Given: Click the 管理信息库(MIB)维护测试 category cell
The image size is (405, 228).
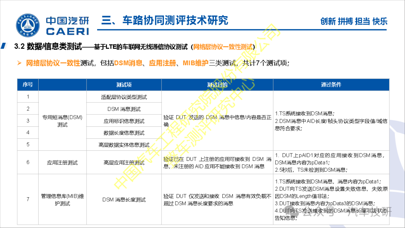Looking at the screenshot, I should pyautogui.click(x=62, y=199).
